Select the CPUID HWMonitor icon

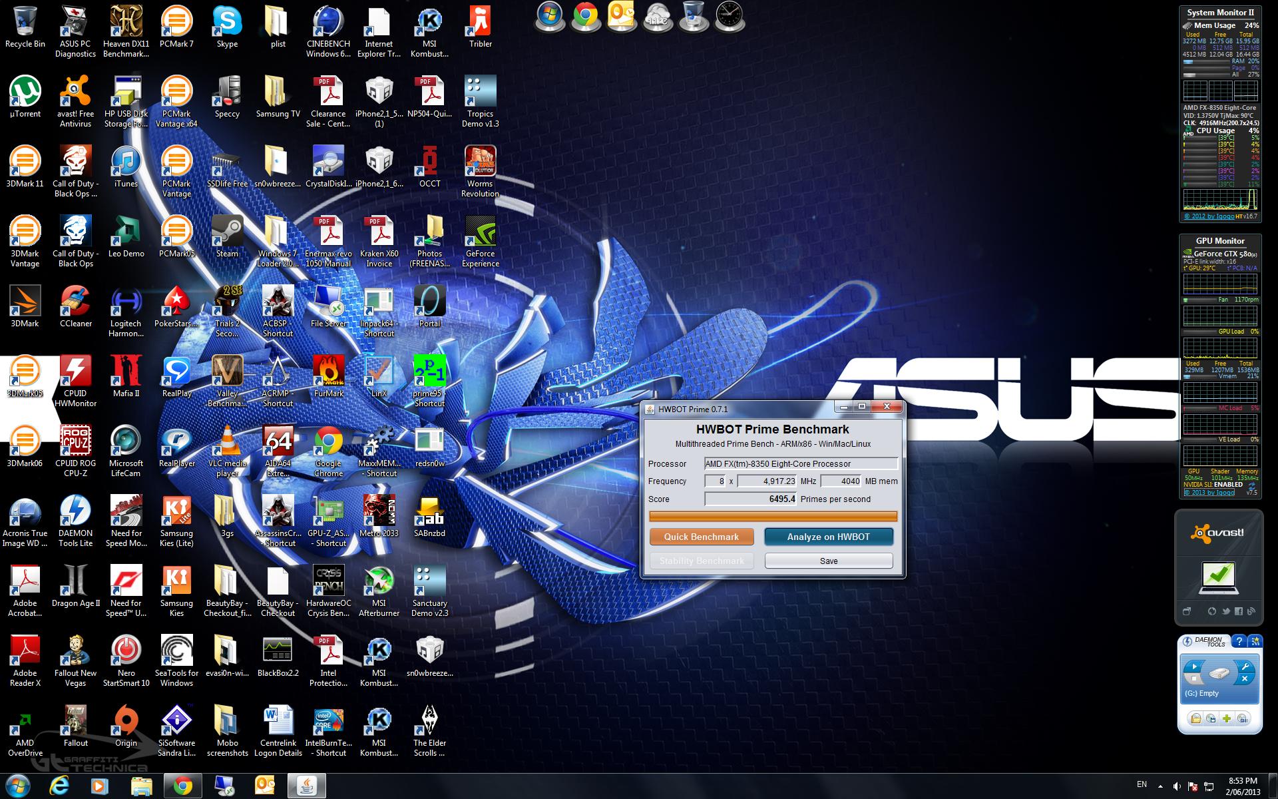(75, 380)
